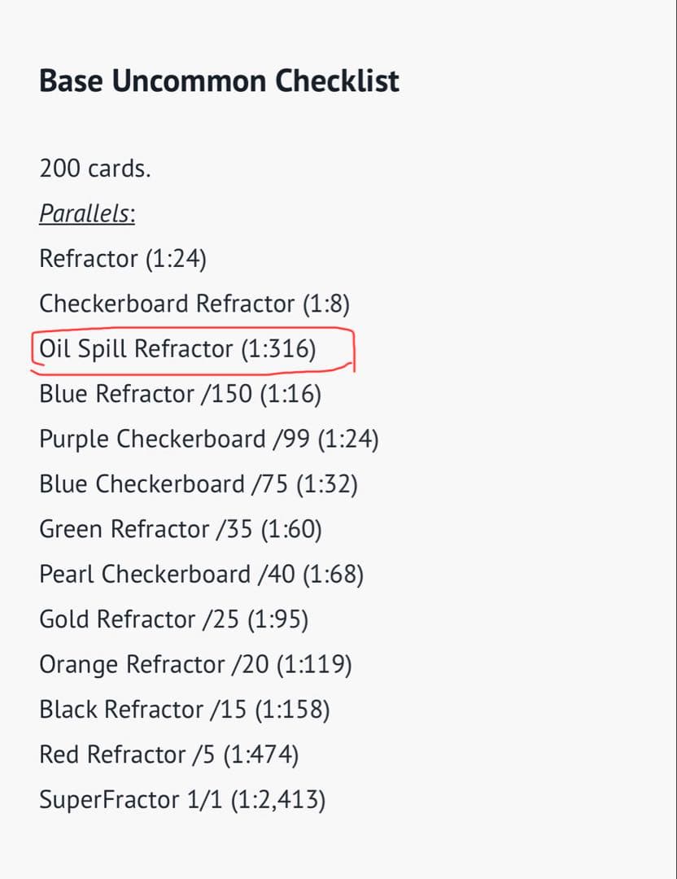Select the Orange Refractor /20 line
This screenshot has height=879, width=677.
click(195, 665)
